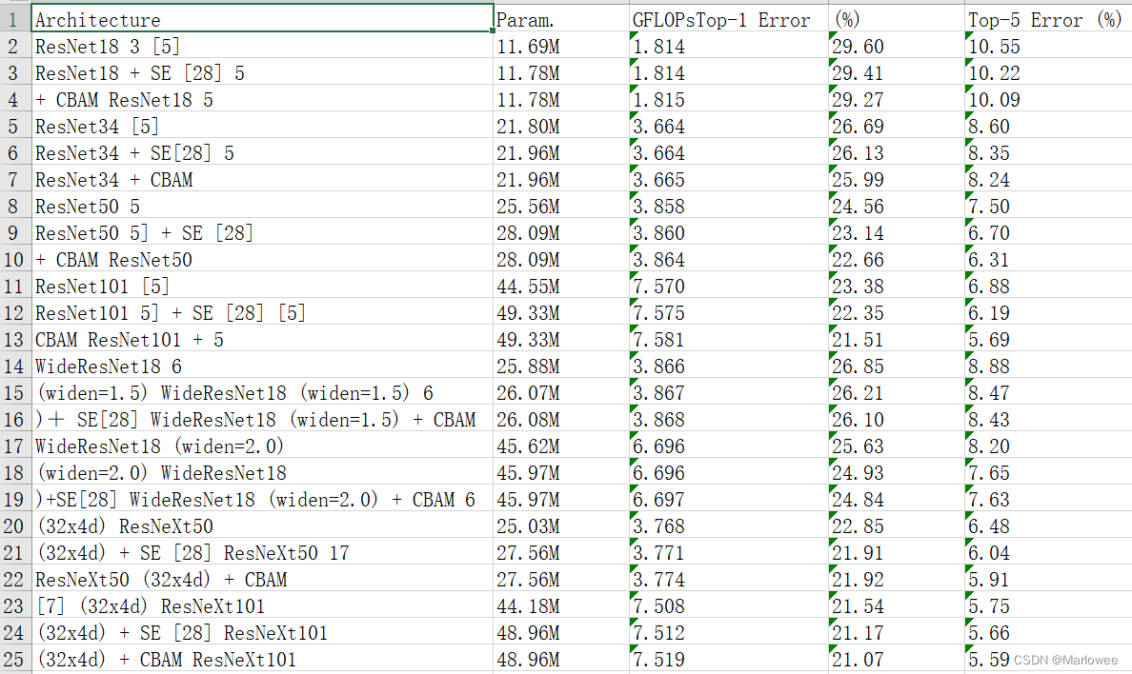Select the cell 'CBAM ResNet101 + 5'
The image size is (1132, 674).
[263, 339]
